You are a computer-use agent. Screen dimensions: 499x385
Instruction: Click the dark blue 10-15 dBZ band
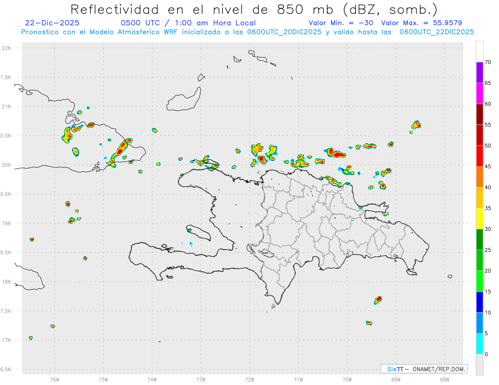click(479, 302)
